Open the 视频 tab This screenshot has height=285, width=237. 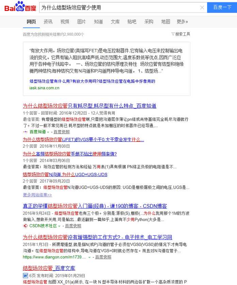65,22
